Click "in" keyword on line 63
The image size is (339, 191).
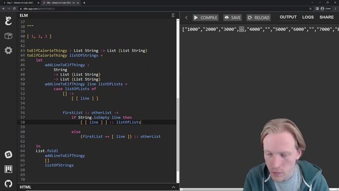38,146
